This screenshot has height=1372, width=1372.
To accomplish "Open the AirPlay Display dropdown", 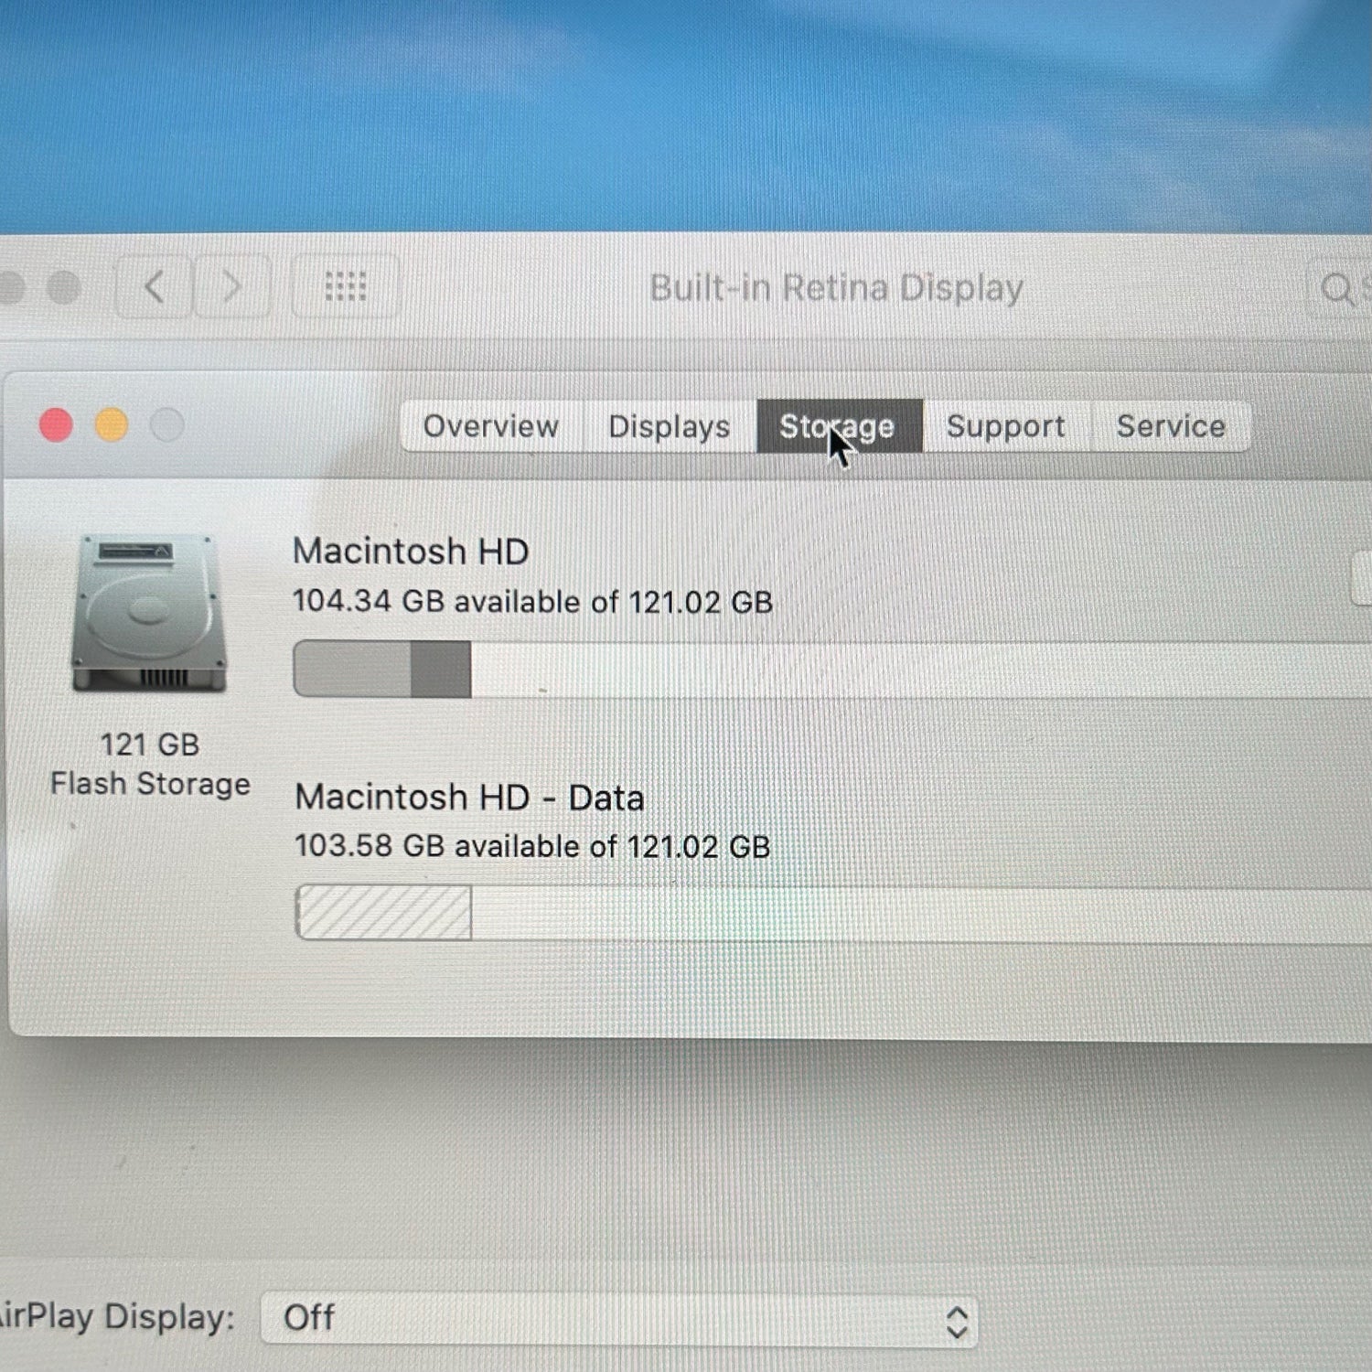I will click(619, 1318).
